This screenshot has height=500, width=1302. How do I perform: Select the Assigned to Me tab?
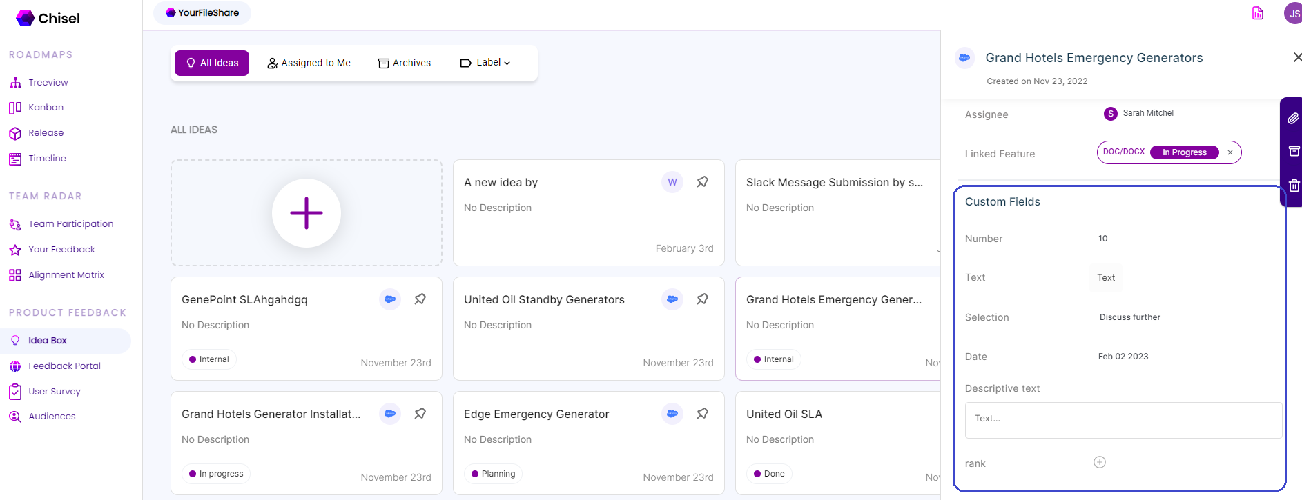[x=309, y=63]
